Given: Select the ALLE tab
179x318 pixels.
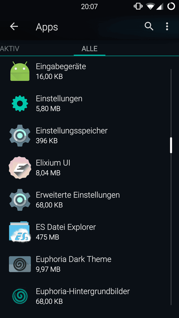Looking at the screenshot, I should 89,49.
